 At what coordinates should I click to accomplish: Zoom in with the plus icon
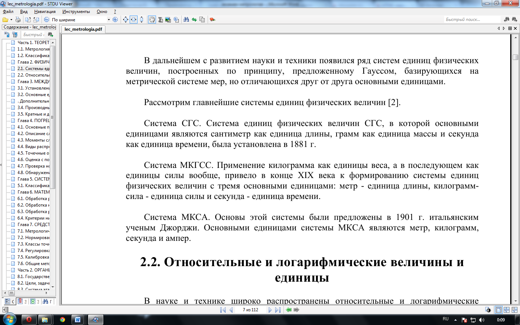click(x=115, y=19)
